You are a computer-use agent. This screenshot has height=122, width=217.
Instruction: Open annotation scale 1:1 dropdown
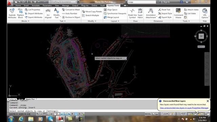(164, 114)
